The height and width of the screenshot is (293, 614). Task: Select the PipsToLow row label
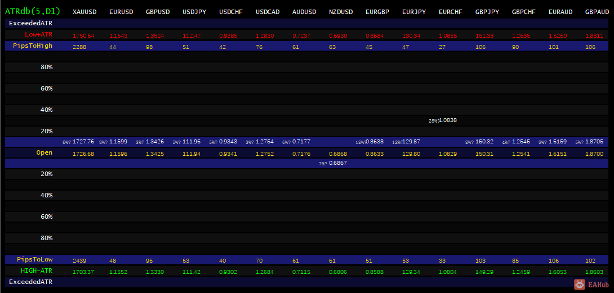(35, 259)
